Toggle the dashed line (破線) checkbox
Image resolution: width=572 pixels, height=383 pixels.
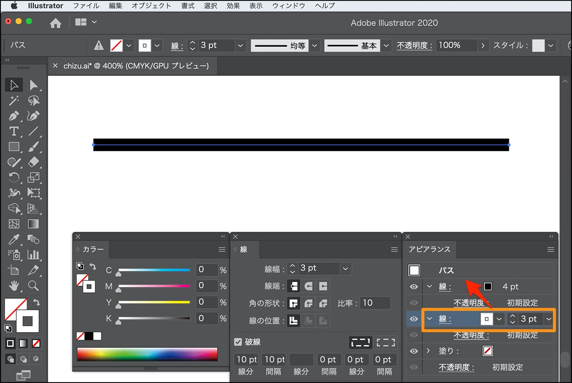238,342
